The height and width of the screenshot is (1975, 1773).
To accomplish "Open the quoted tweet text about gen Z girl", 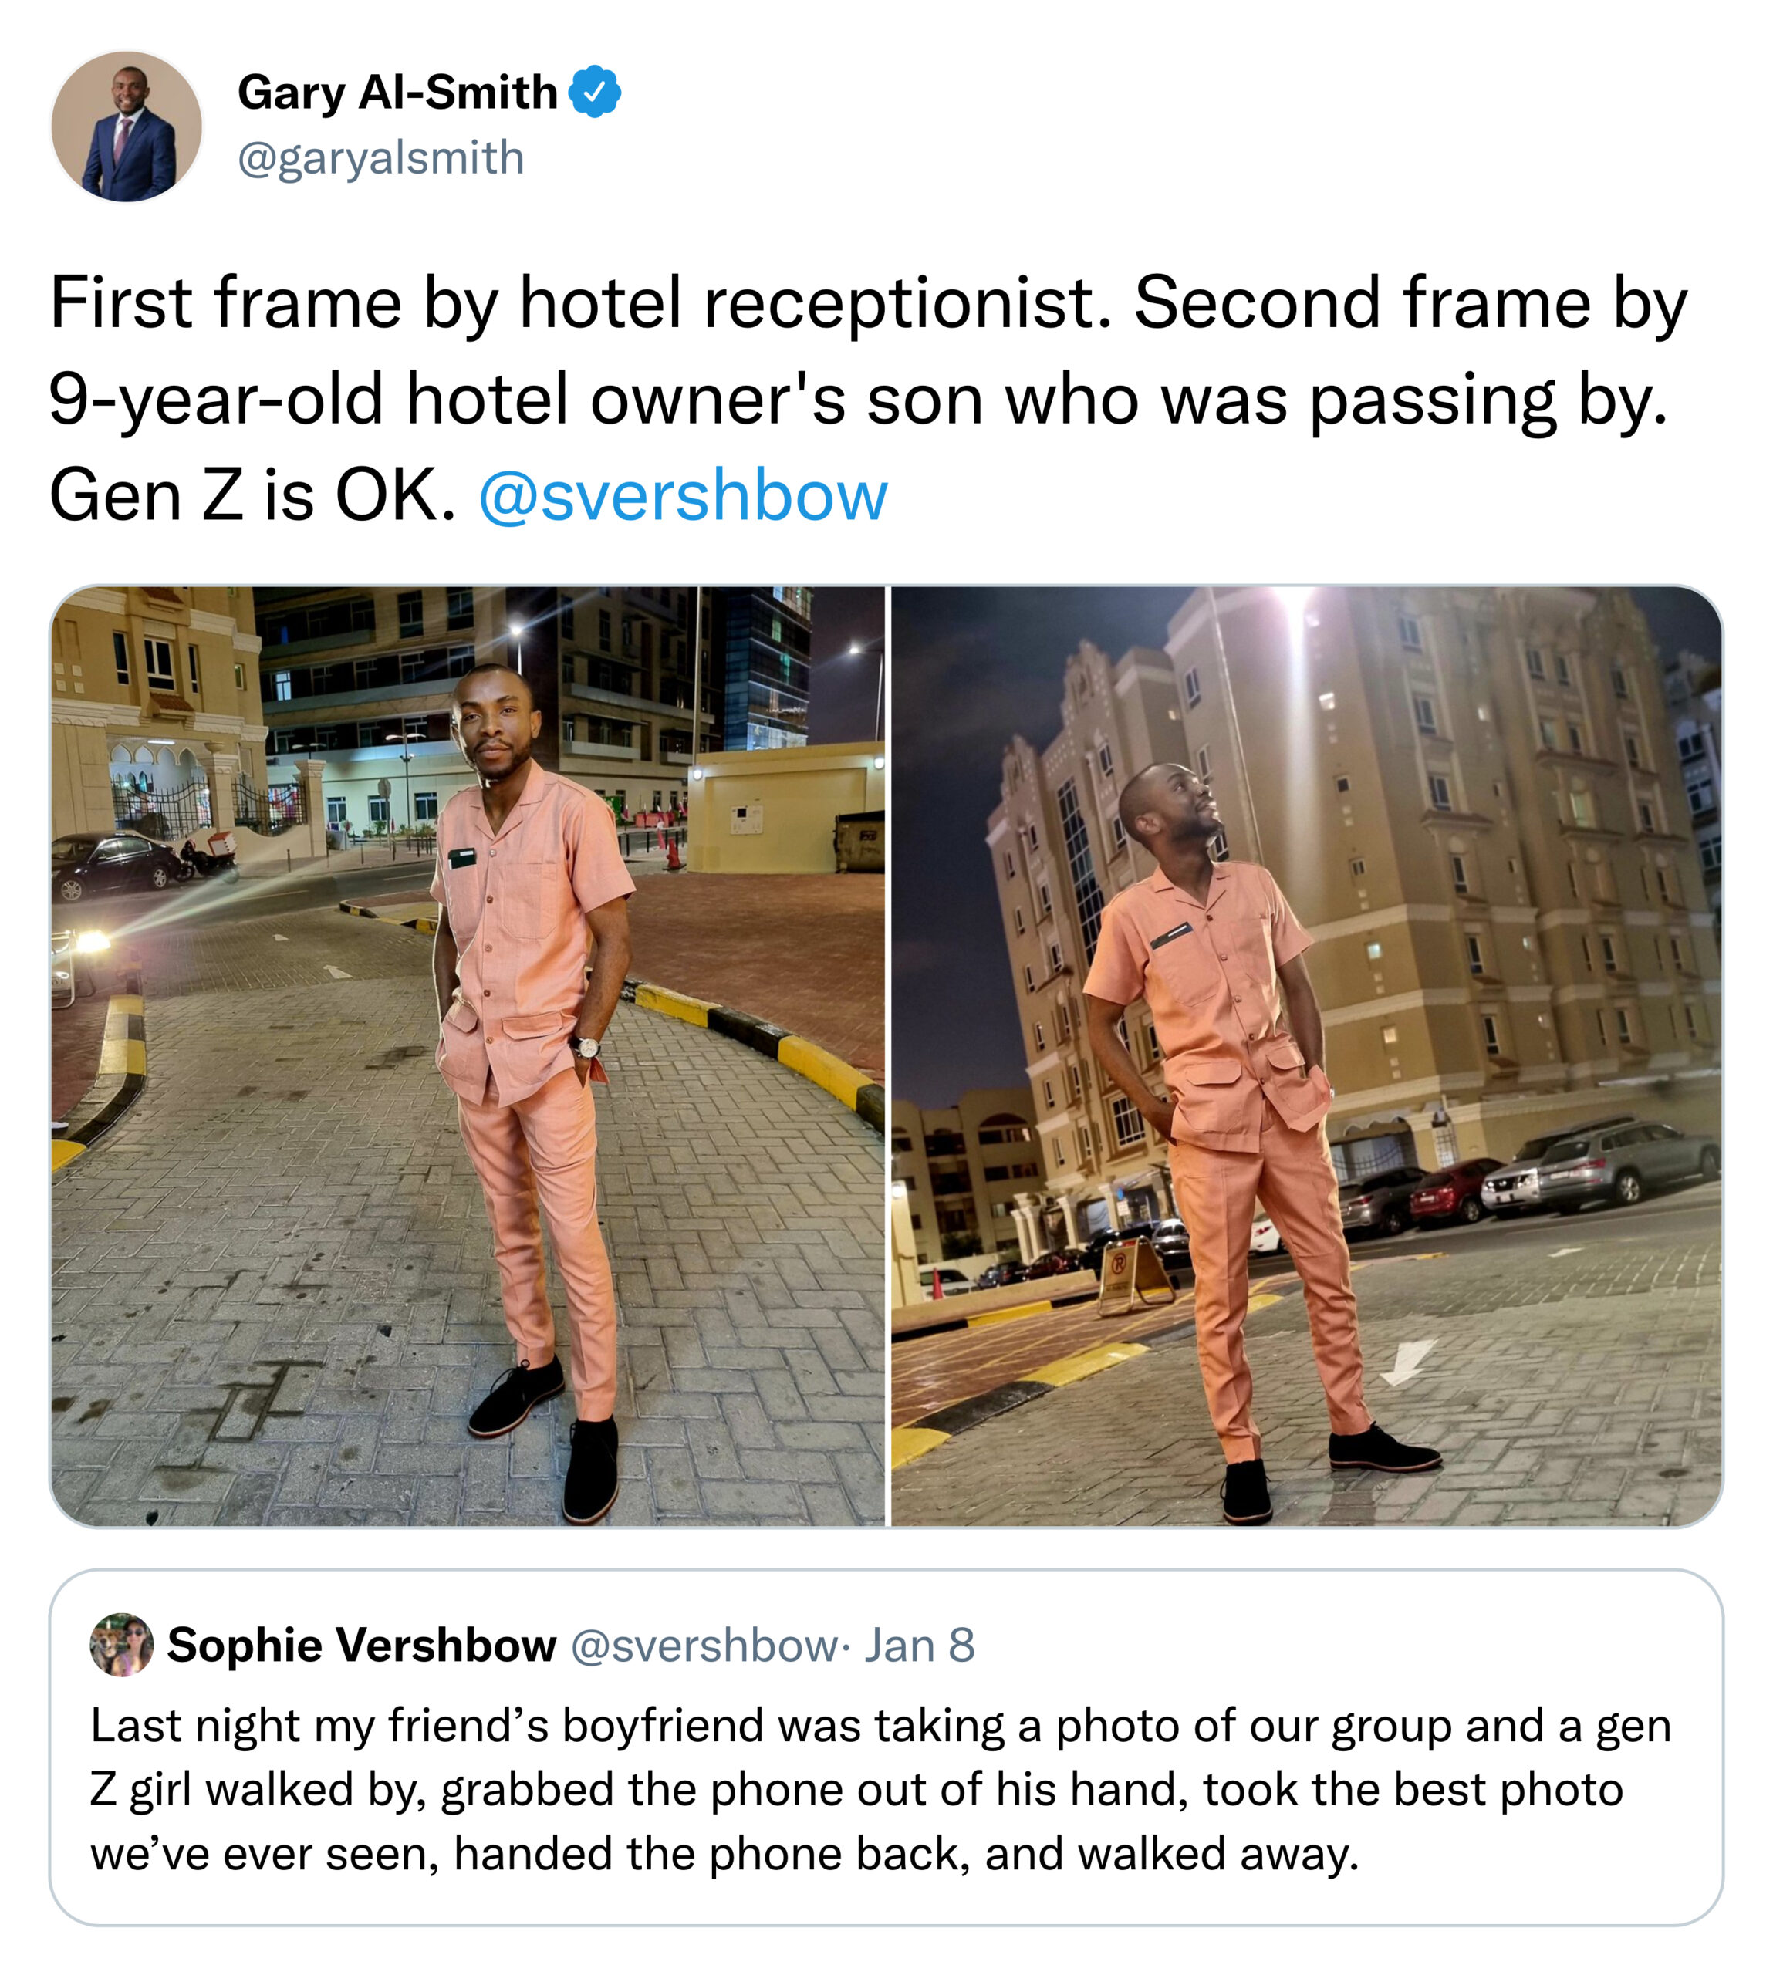I will click(880, 1790).
